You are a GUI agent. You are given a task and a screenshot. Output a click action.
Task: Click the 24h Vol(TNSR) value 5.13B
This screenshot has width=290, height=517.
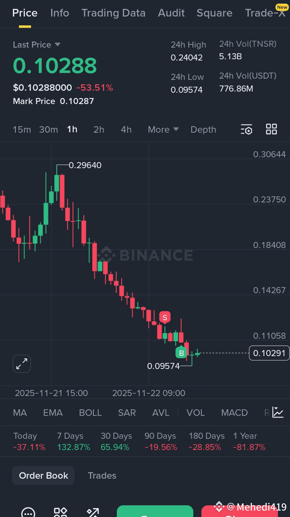point(230,56)
